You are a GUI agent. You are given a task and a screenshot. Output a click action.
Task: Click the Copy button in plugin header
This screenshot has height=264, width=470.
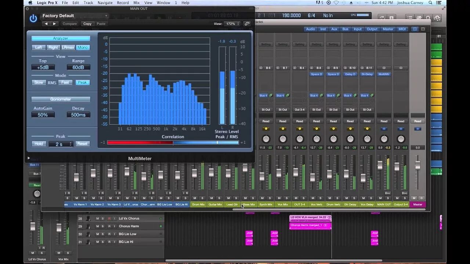(x=87, y=24)
